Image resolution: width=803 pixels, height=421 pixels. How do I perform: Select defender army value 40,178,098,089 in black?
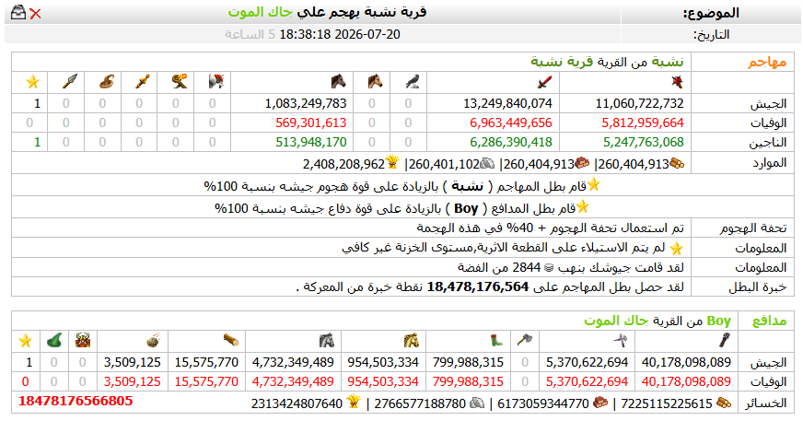[686, 363]
